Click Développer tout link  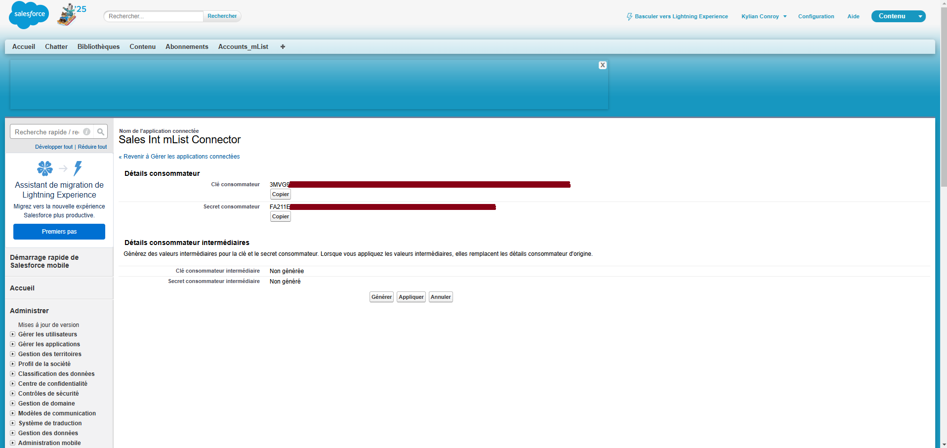coord(54,147)
